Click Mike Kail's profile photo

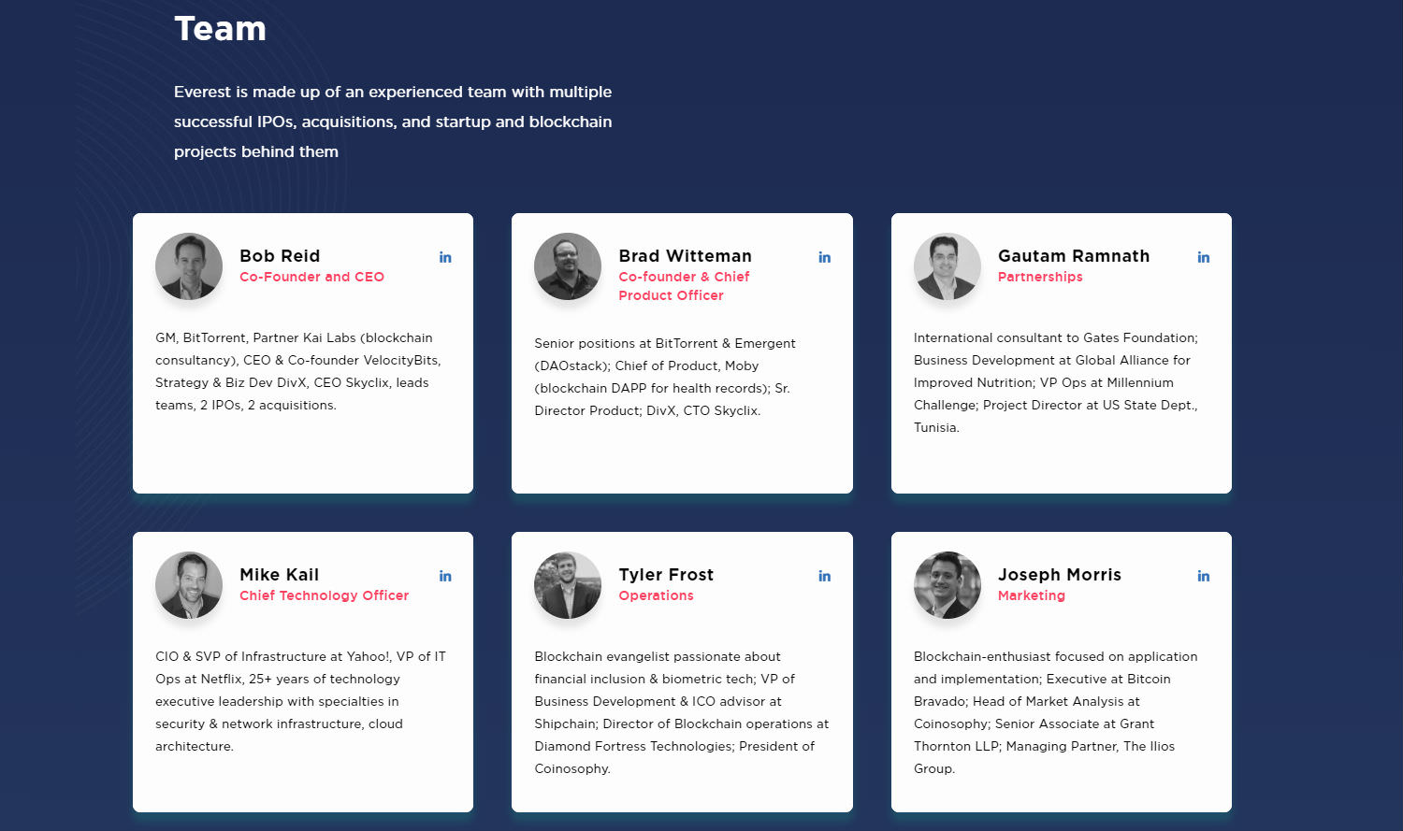tap(189, 585)
